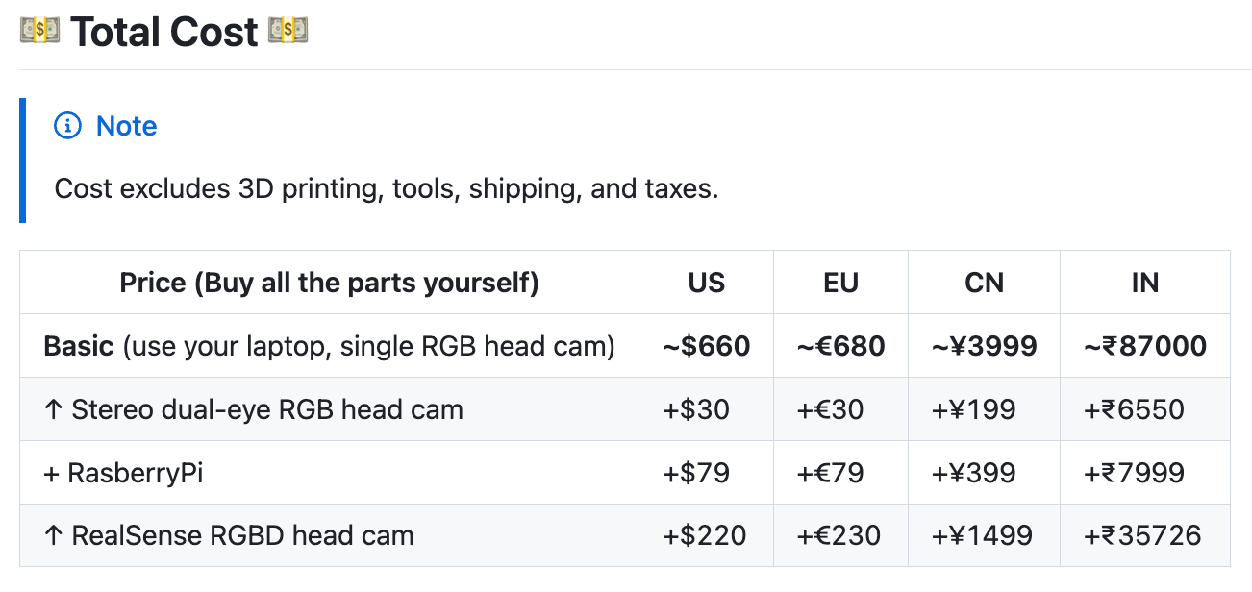The image size is (1252, 592).
Task: Click the RasberryPi row label
Action: (x=123, y=473)
